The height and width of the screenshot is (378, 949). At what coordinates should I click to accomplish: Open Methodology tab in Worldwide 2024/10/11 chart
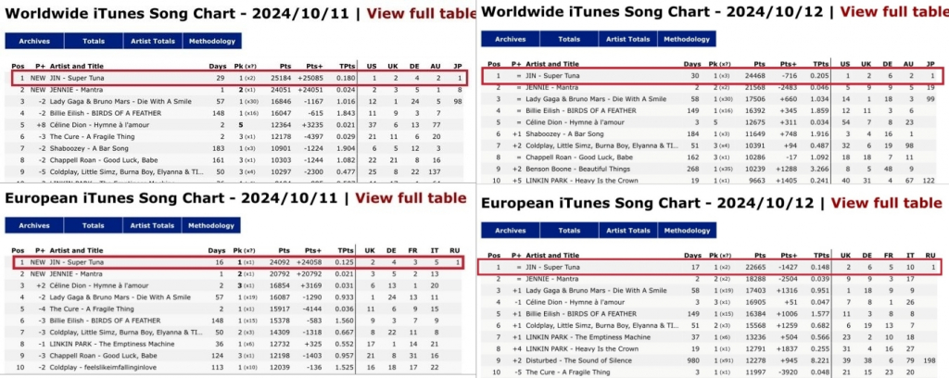click(211, 42)
